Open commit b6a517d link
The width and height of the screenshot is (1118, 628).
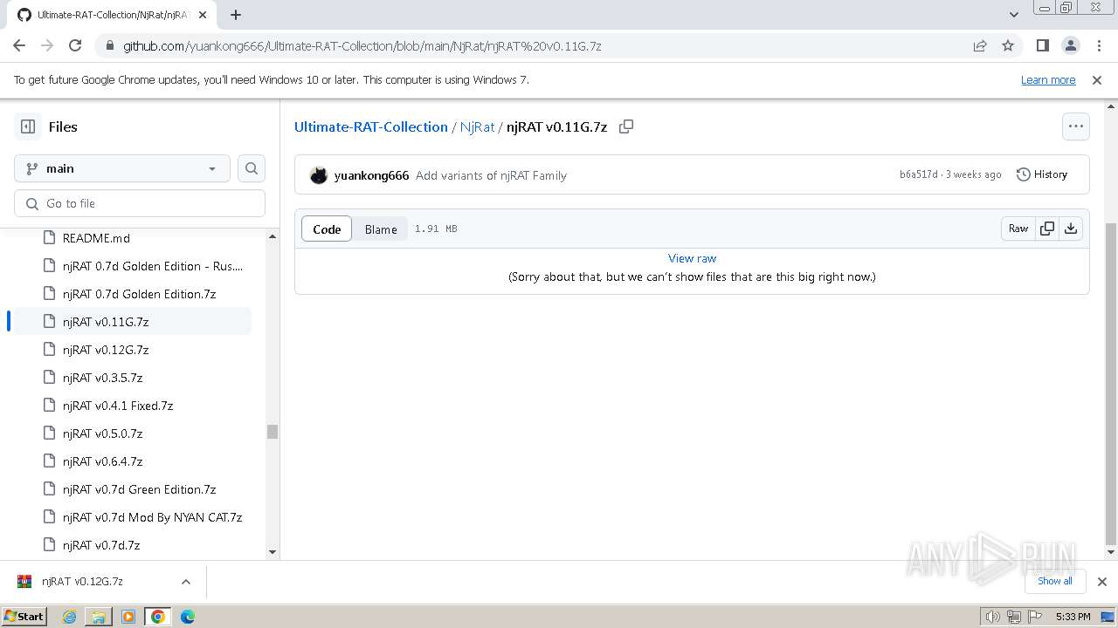pos(918,174)
